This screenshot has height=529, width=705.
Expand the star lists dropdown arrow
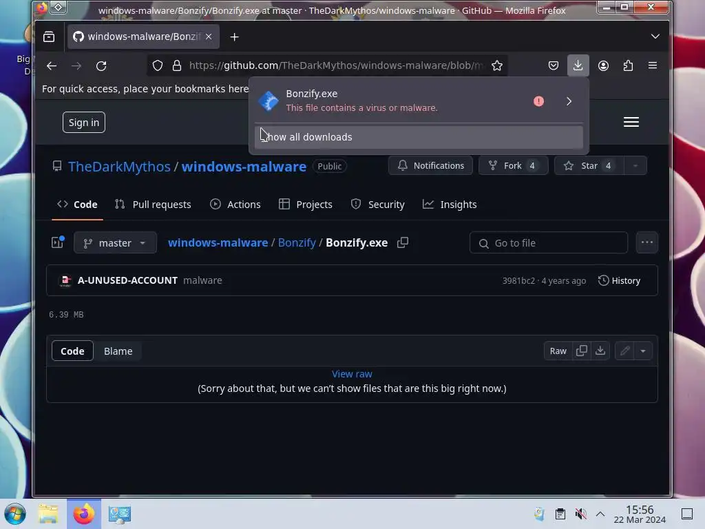click(x=635, y=165)
